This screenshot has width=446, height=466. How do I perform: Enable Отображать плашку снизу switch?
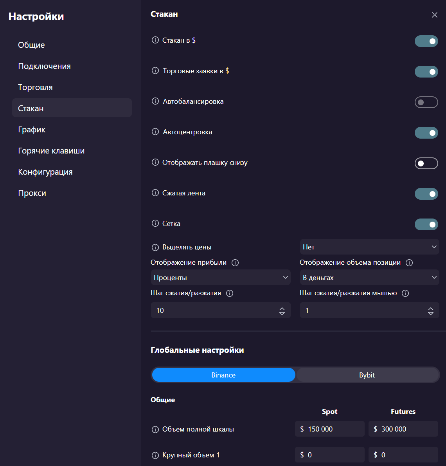coord(426,163)
